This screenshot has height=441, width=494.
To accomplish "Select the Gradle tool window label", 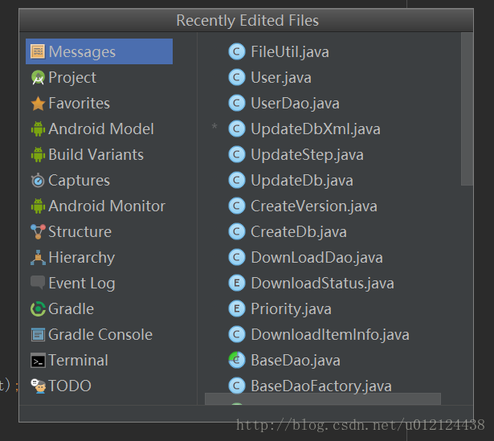I will click(71, 309).
